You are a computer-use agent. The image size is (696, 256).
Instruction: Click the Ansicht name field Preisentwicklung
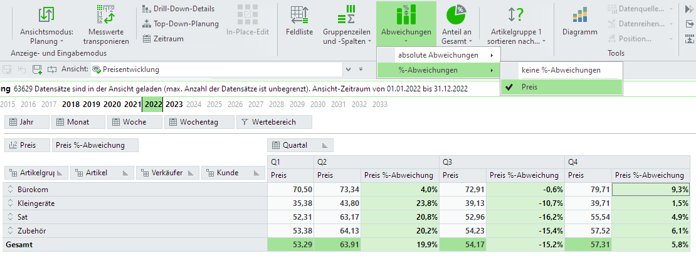pyautogui.click(x=219, y=69)
